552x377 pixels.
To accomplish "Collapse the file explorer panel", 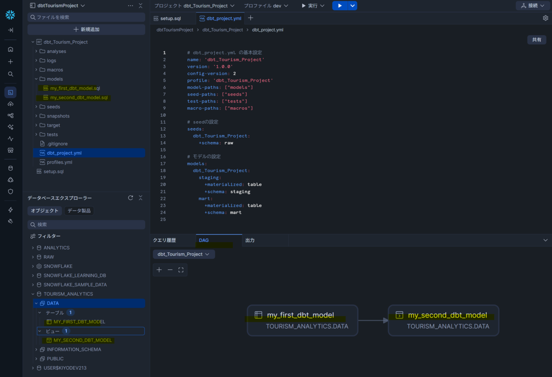I will point(140,6).
